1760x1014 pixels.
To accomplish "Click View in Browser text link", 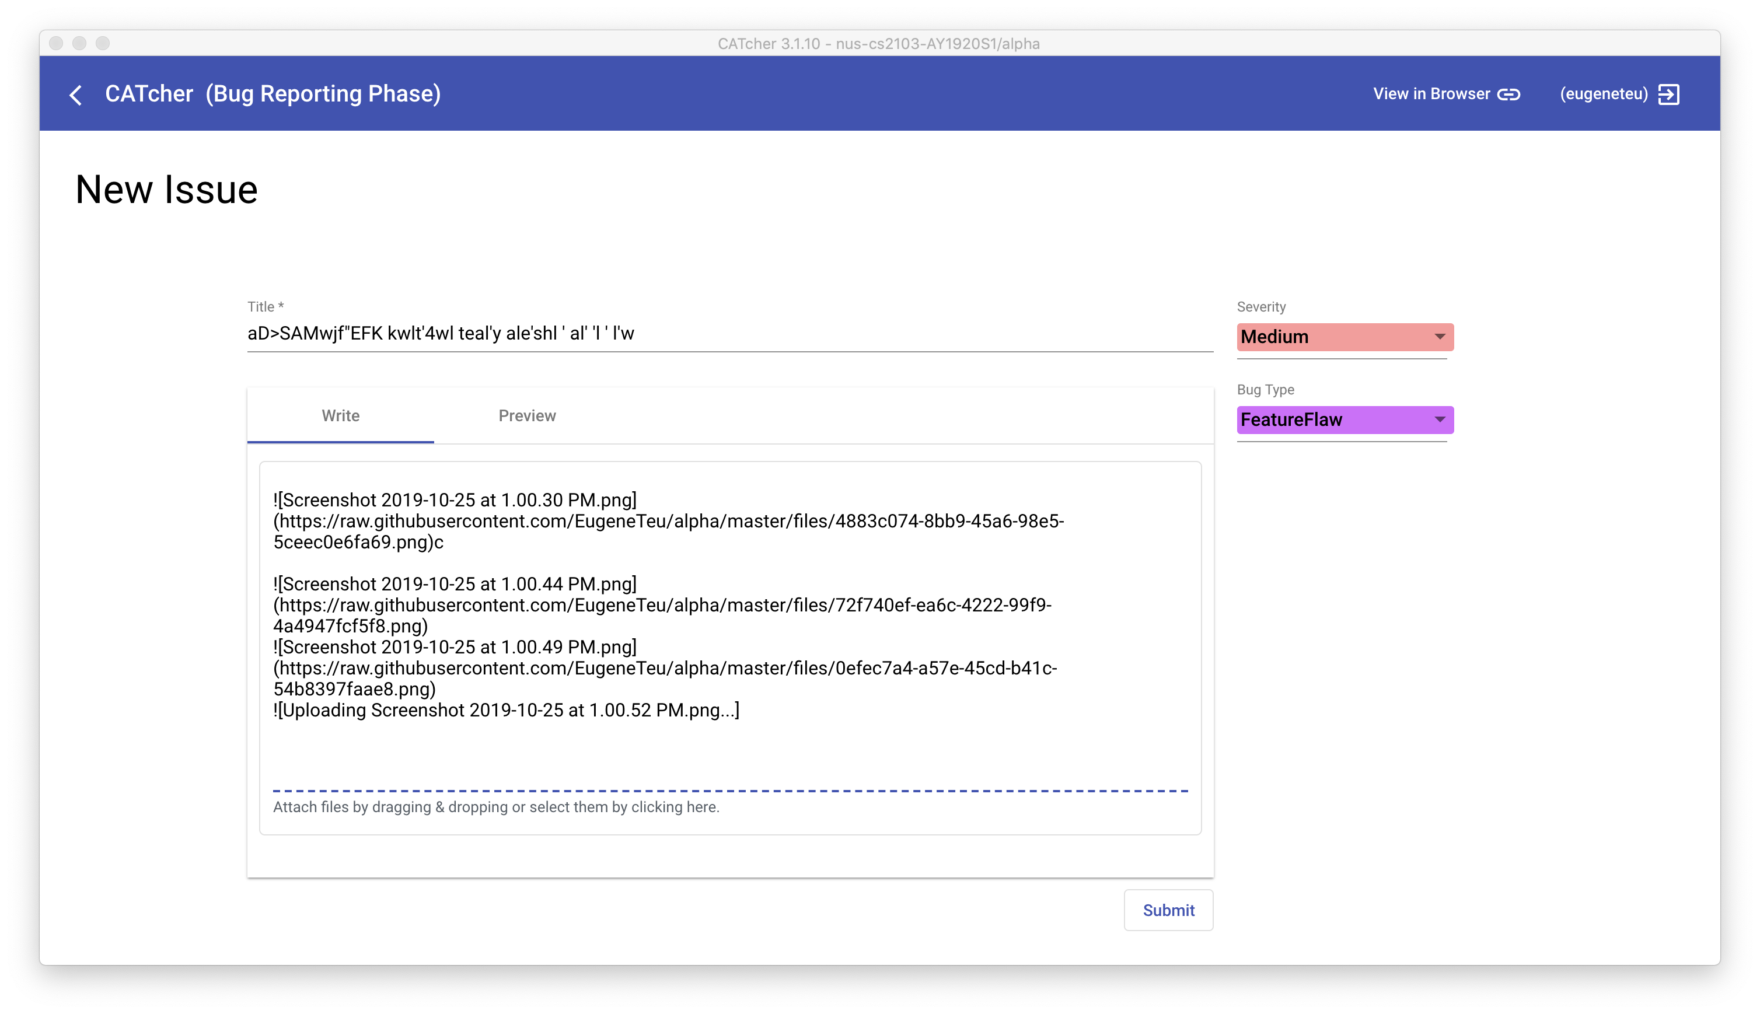I will click(1431, 94).
